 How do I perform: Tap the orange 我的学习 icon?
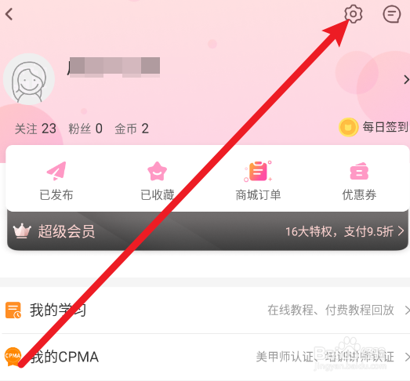(13, 310)
